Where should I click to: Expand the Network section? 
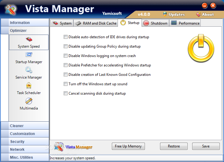25,149
